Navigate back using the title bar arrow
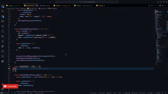 (50, 2)
